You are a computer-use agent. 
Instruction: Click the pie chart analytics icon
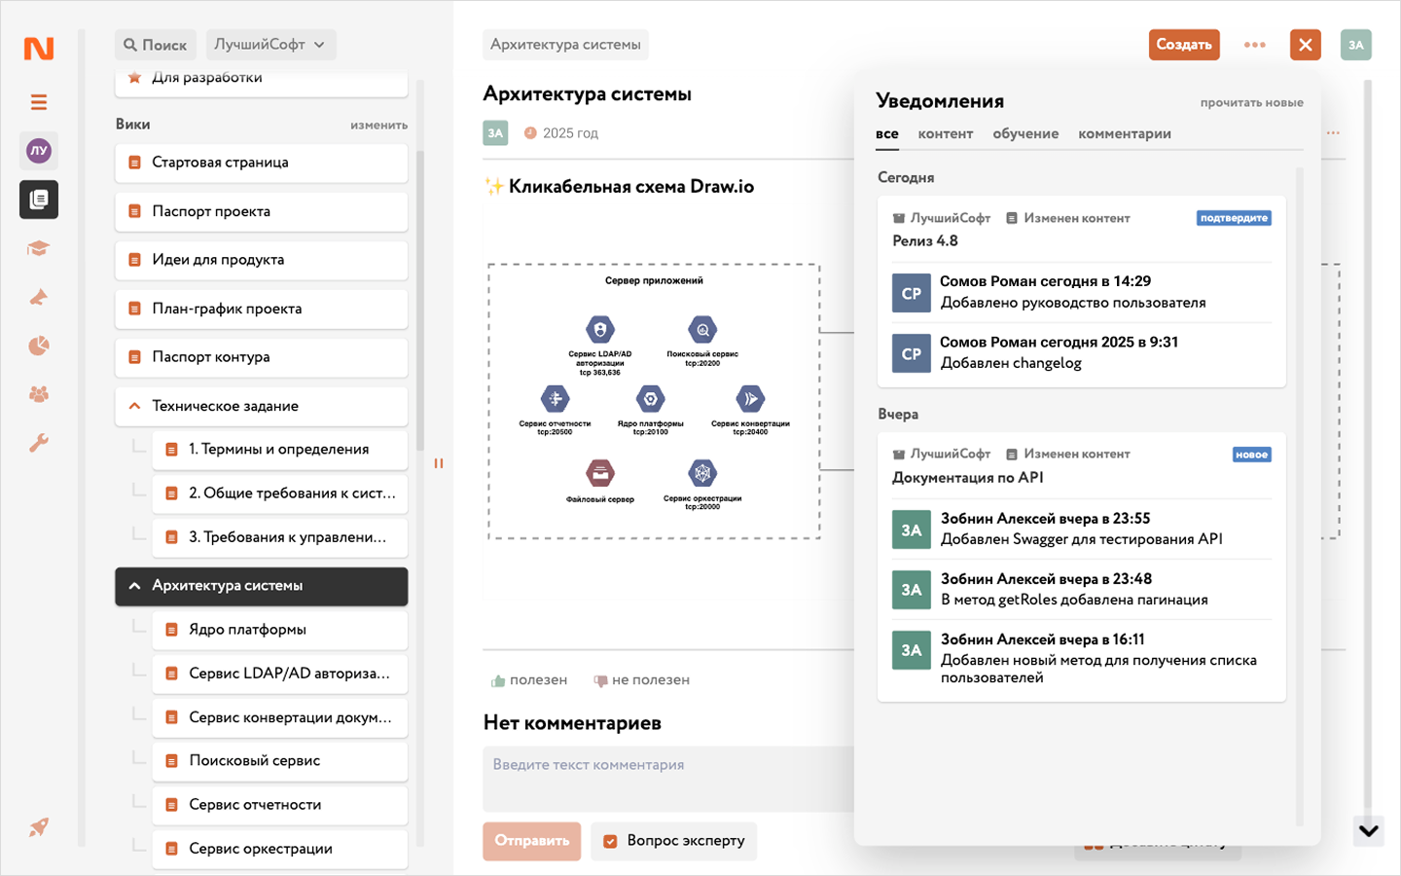tap(39, 346)
